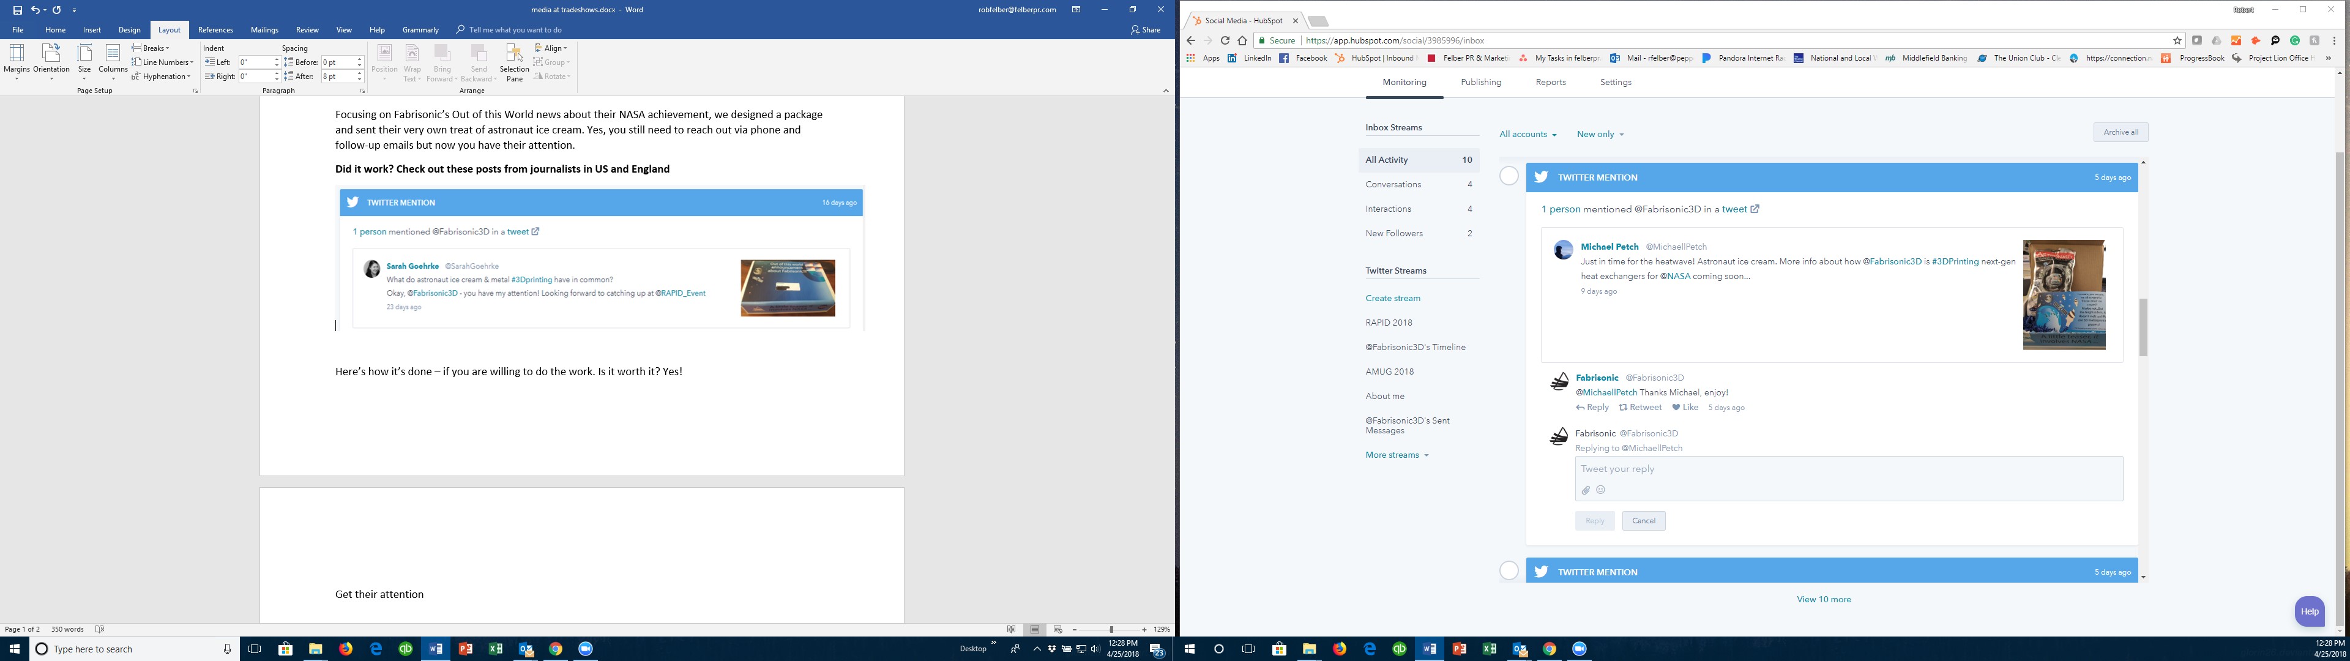Click the Undo arrow in Word
The width and height of the screenshot is (2350, 661).
(35, 10)
